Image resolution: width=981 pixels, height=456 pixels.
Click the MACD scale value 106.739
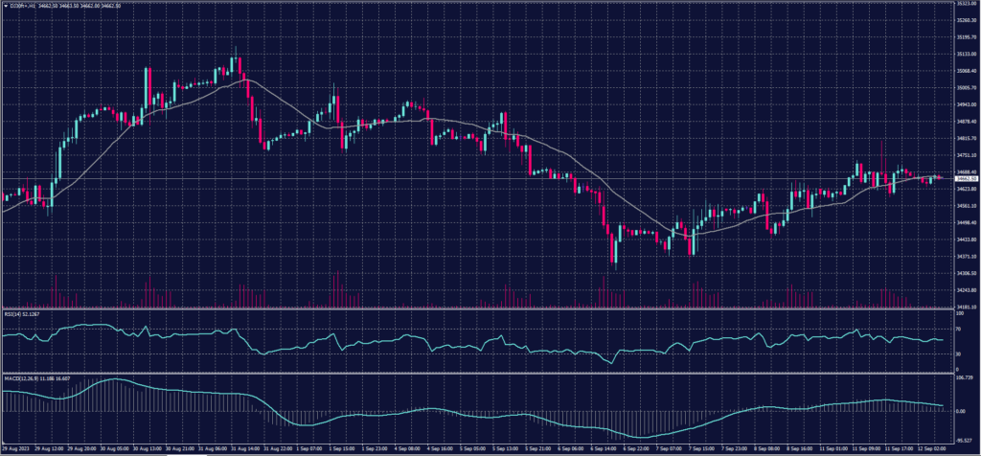(x=962, y=377)
